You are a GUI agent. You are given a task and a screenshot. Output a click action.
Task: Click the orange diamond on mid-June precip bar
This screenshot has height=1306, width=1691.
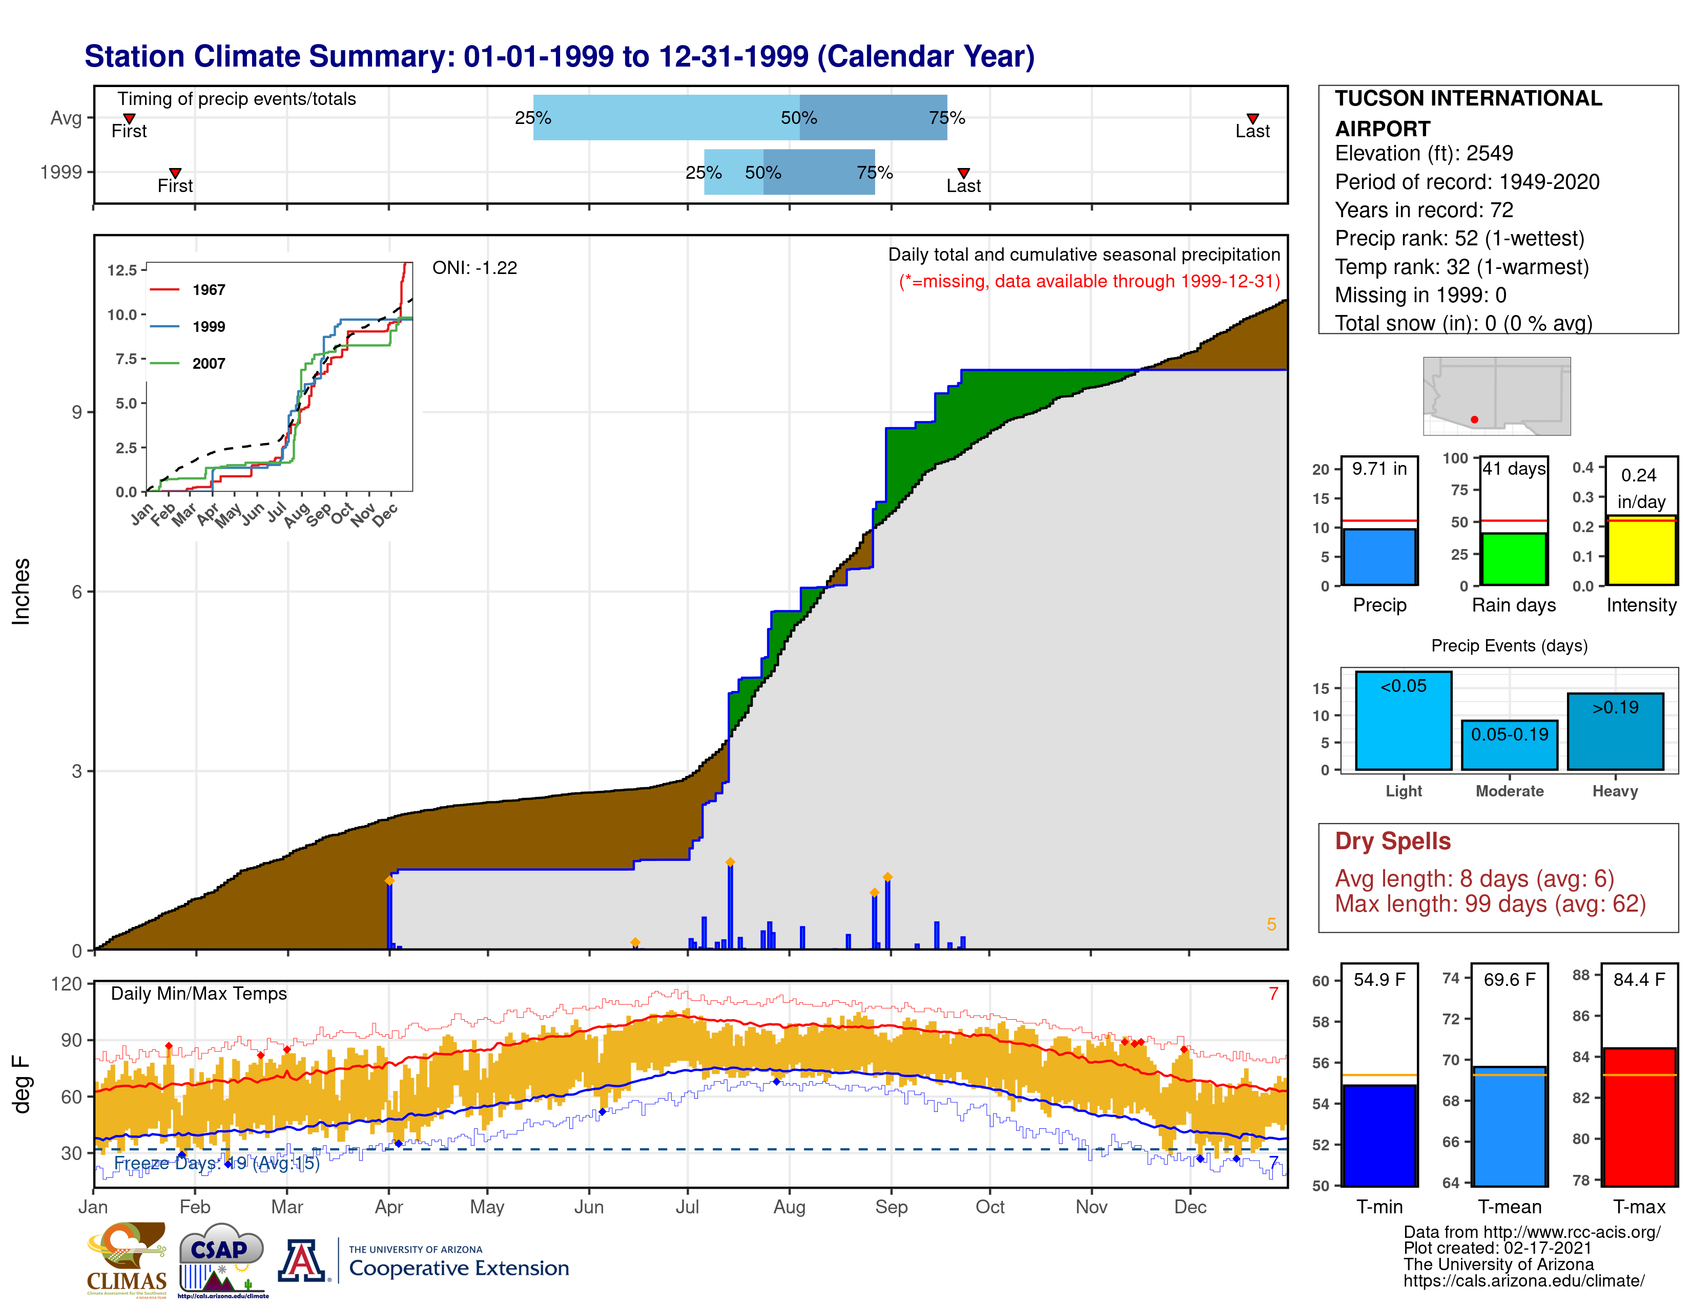(x=635, y=942)
